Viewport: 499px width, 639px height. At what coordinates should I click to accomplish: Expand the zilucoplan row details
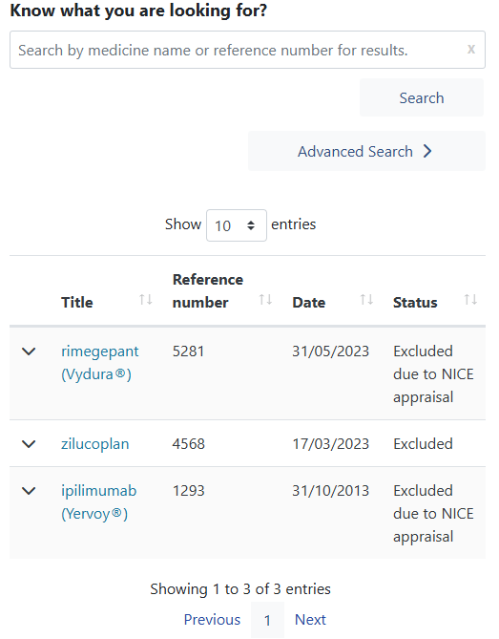point(29,444)
